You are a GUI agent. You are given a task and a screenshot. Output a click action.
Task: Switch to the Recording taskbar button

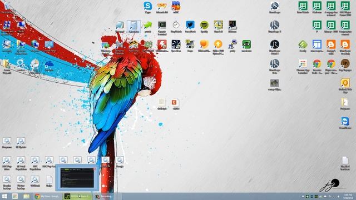[x=105, y=196]
